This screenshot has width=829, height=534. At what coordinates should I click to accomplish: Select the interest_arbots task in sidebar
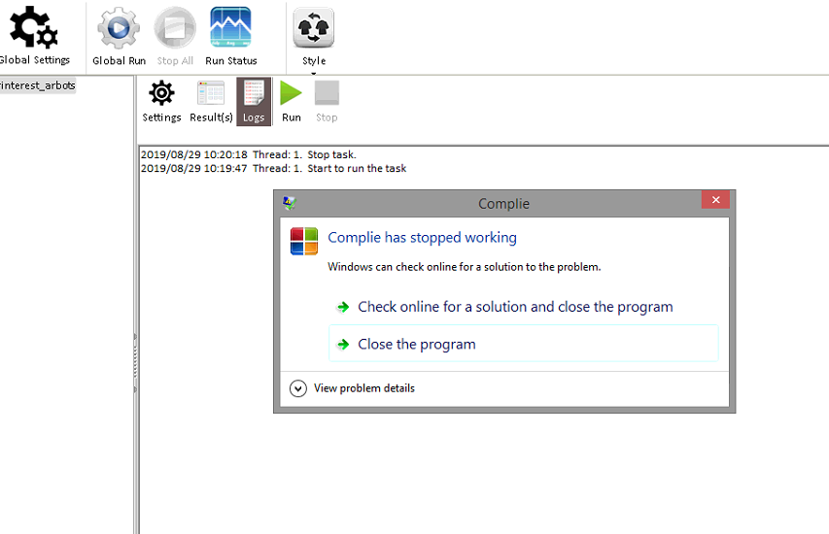click(x=38, y=85)
